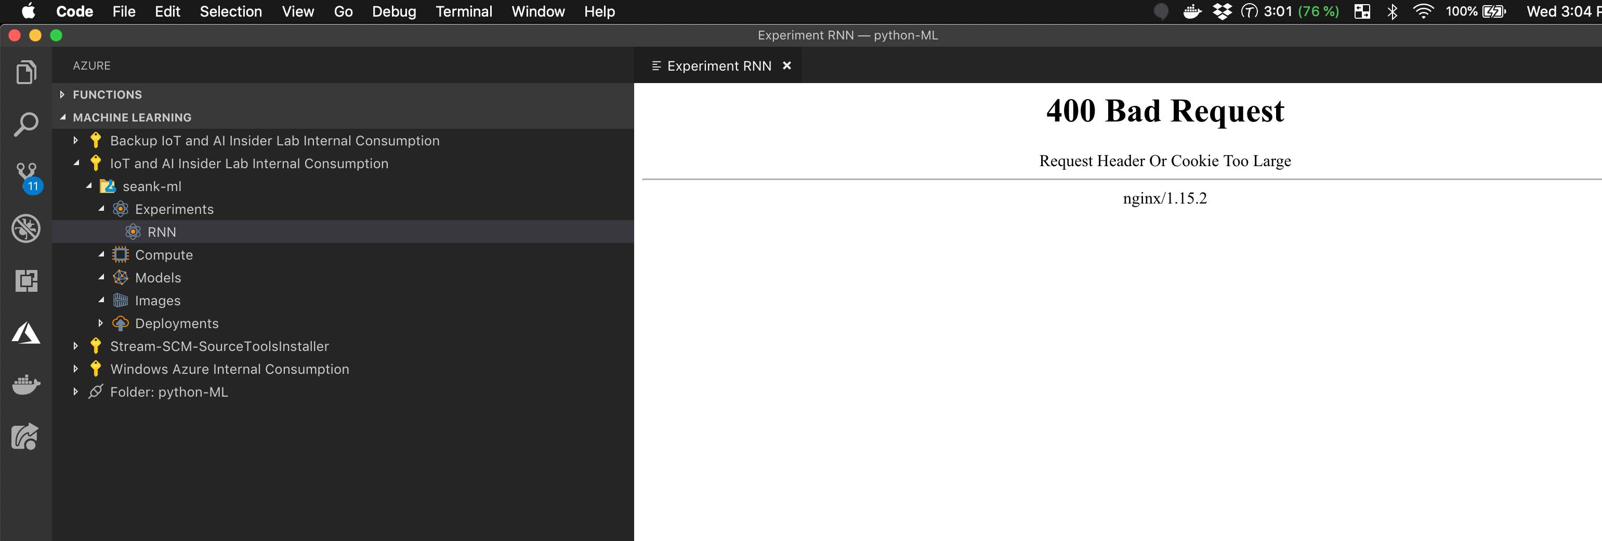Select the Images tree item
1602x541 pixels.
pos(343,301)
